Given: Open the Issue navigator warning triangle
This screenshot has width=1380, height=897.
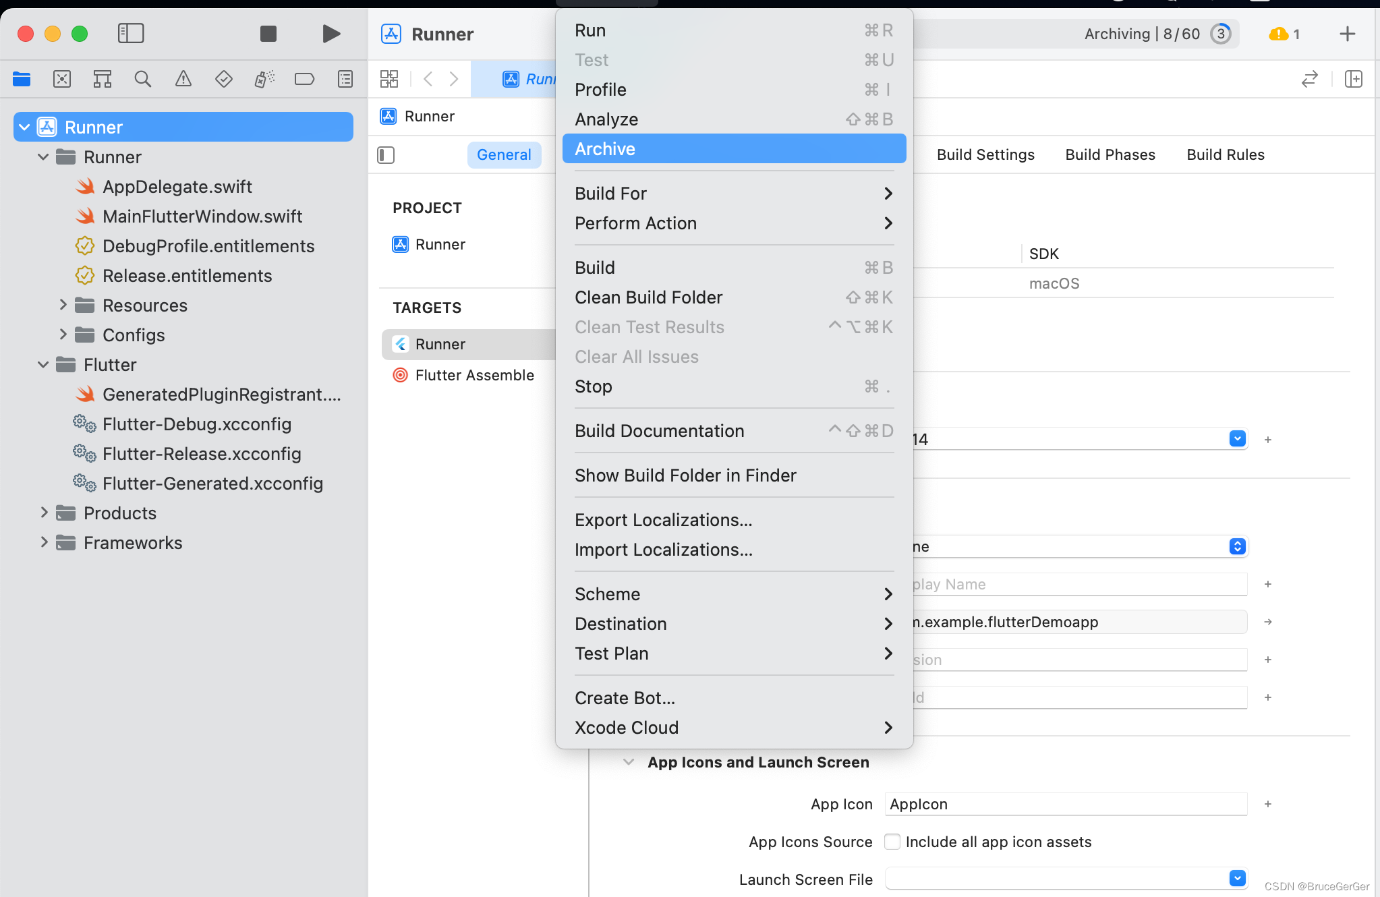Looking at the screenshot, I should [x=183, y=79].
